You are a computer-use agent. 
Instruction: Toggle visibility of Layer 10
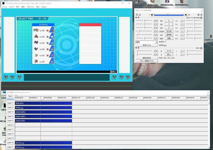point(10,142)
